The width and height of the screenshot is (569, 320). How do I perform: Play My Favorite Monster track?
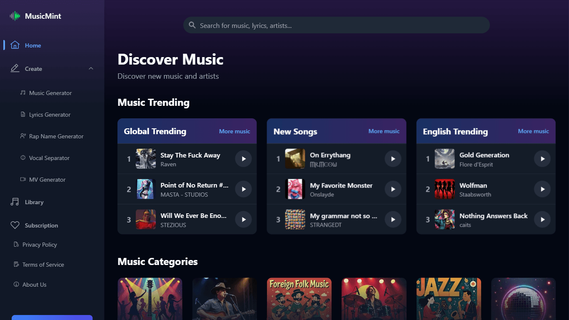393,189
